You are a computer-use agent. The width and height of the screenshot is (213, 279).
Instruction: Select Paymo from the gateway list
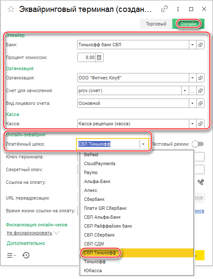(137, 172)
